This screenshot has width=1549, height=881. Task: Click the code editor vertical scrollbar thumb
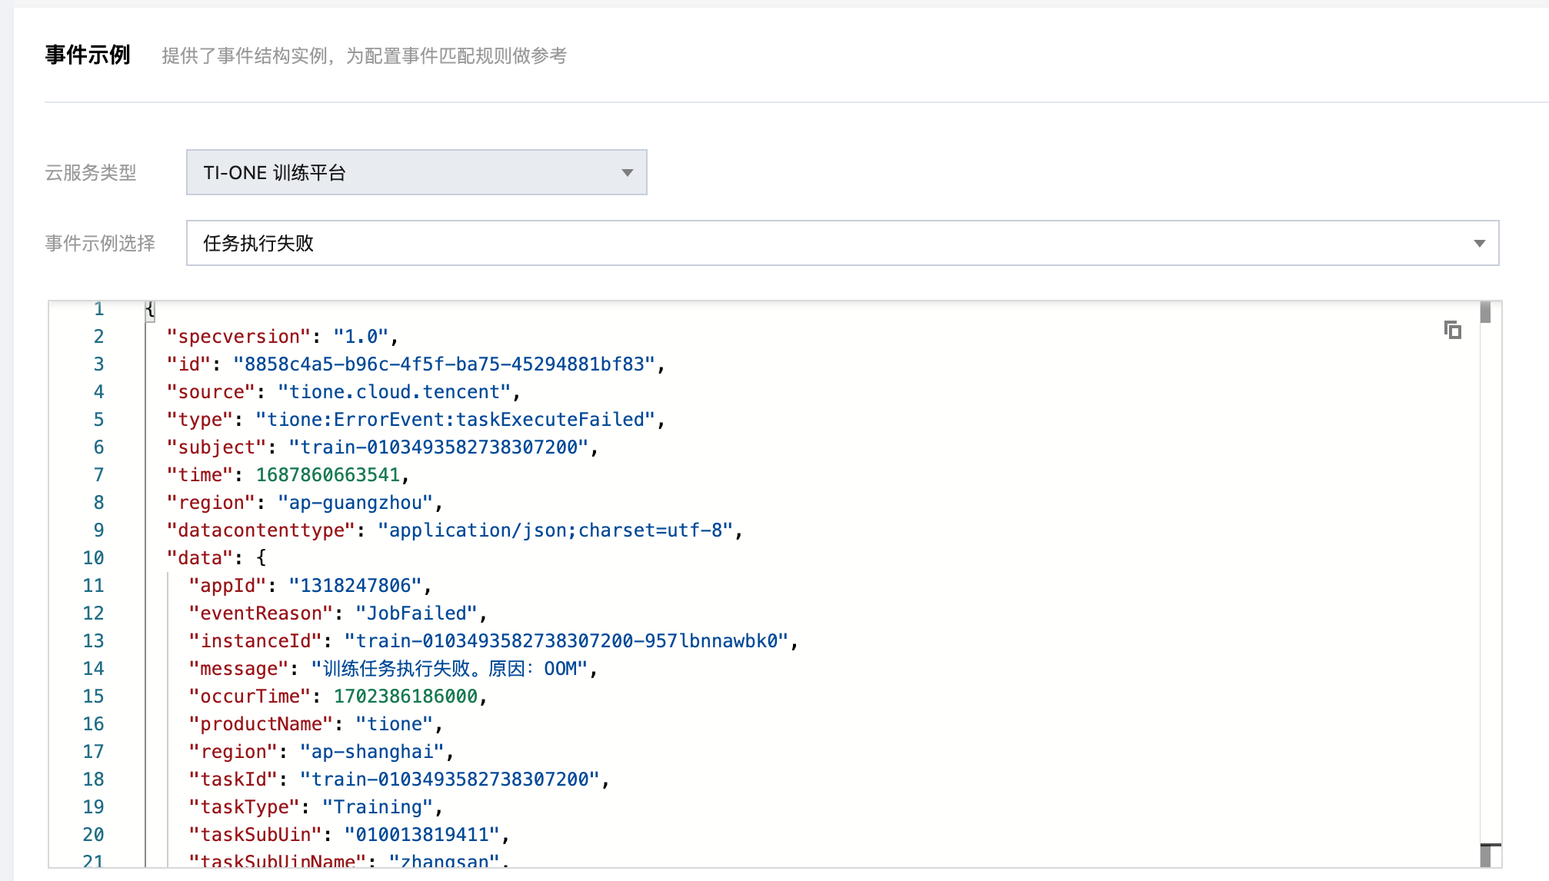point(1485,312)
